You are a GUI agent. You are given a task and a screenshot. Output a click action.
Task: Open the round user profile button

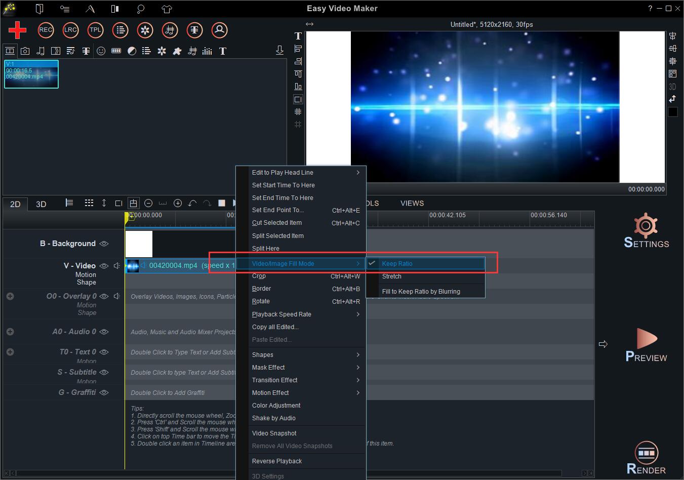219,30
